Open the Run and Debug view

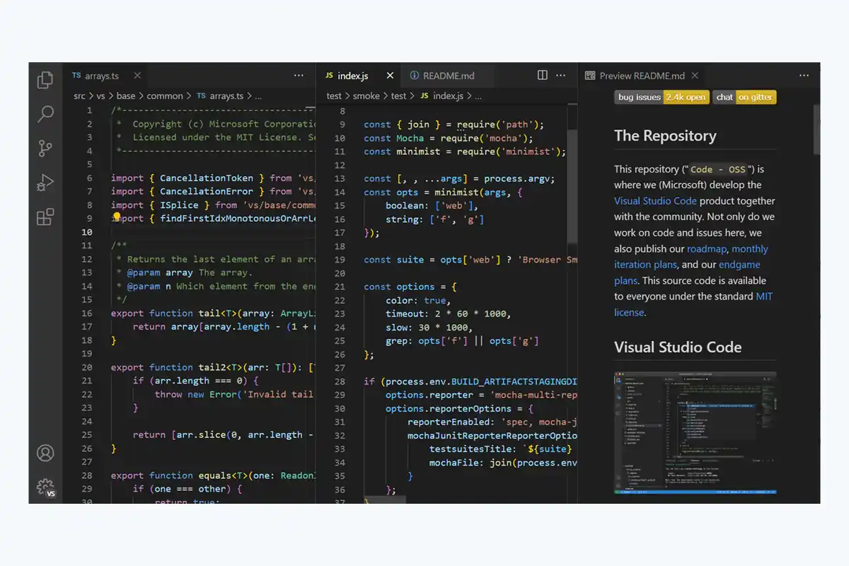pos(45,183)
